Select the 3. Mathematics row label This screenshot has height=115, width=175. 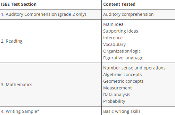(16, 85)
